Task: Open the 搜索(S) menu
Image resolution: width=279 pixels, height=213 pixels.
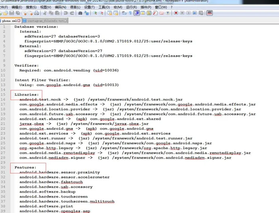Action: click(31, 7)
